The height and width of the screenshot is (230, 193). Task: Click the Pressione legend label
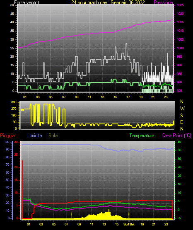163,2
